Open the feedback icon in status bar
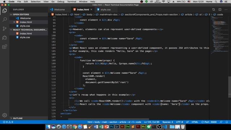Screen dimensions: 231x130 pos(221,122)
